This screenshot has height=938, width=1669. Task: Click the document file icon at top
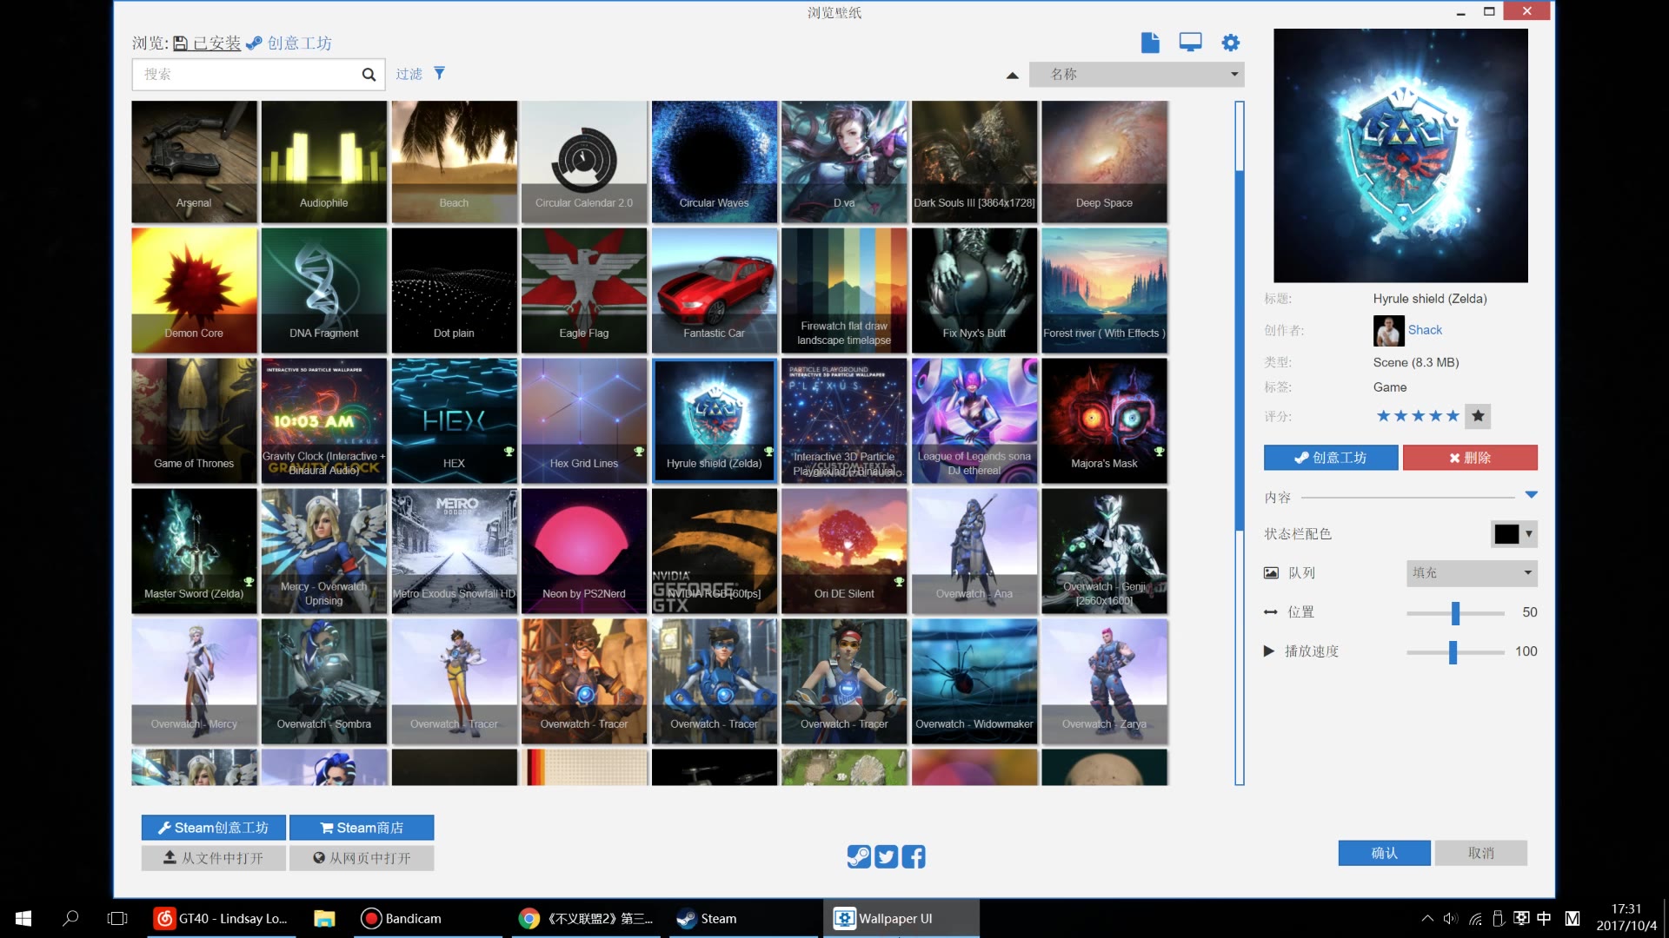(x=1150, y=43)
